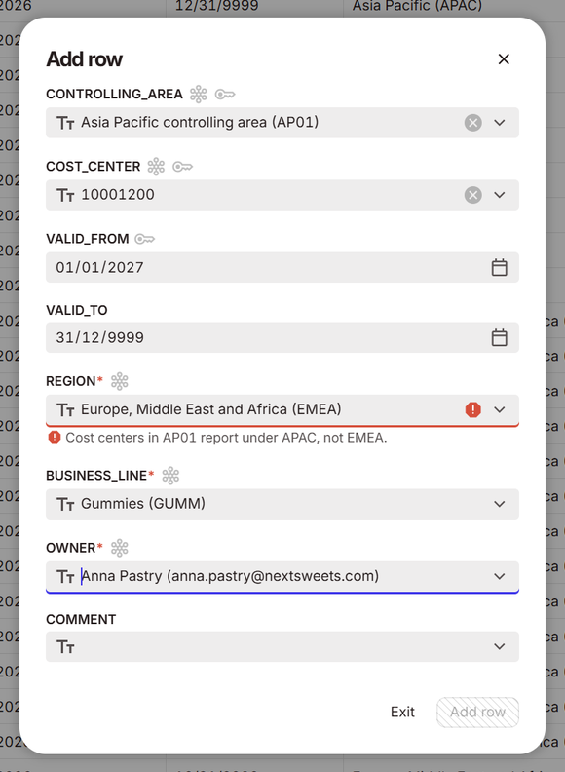Click snowflake icon next to BUSINESS_LINE label
Viewport: 565px width, 772px height.
pos(170,476)
